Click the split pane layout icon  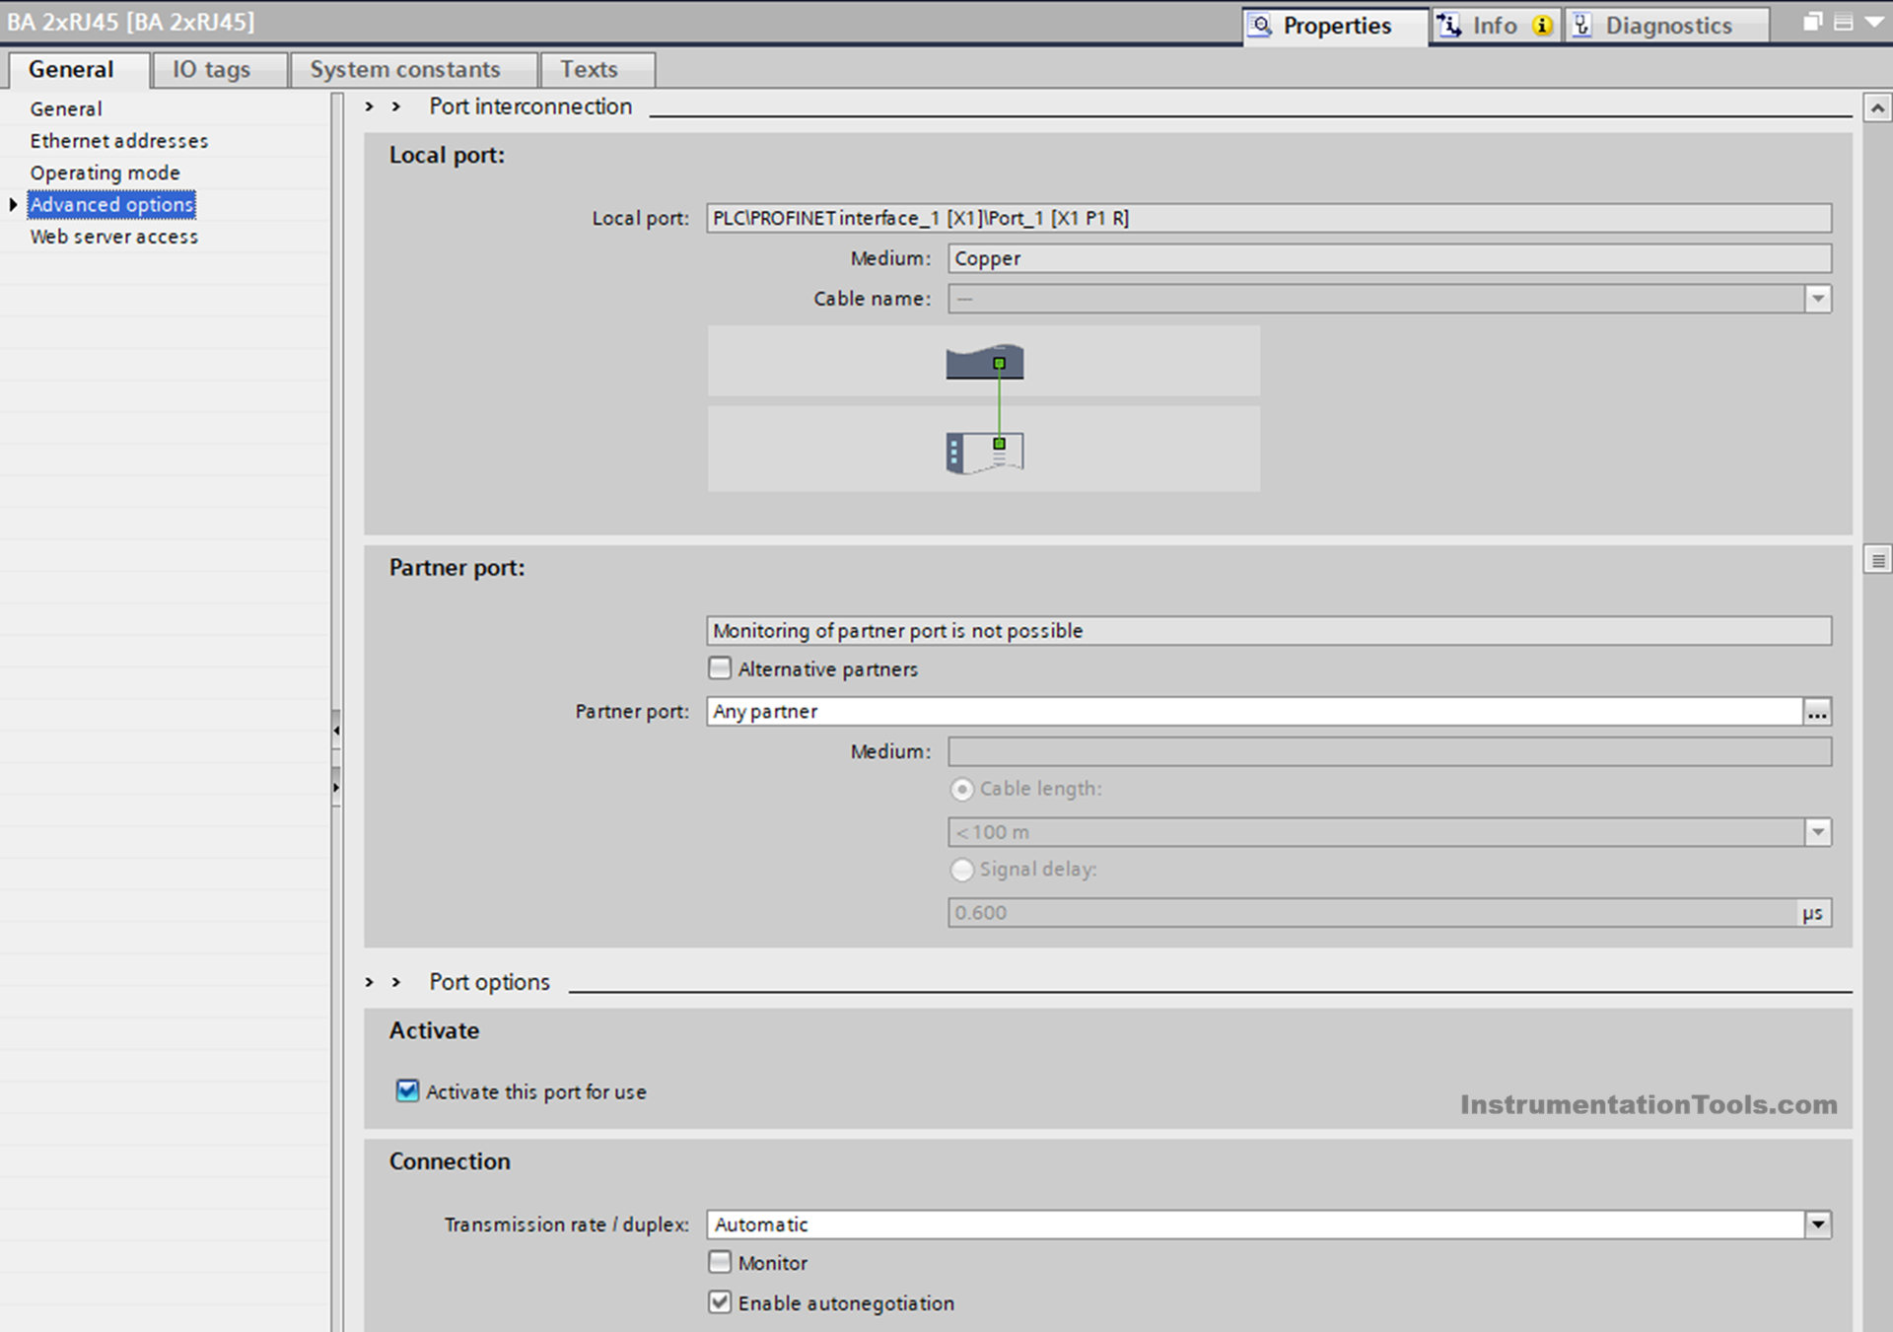point(1843,22)
